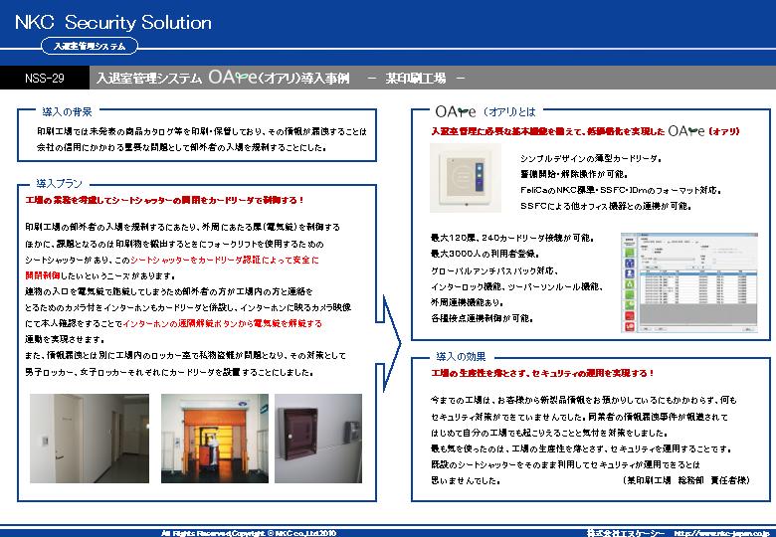
Task: Click the '（某印刷工場 総務部 責任者様）' attribution
Action: click(x=686, y=480)
